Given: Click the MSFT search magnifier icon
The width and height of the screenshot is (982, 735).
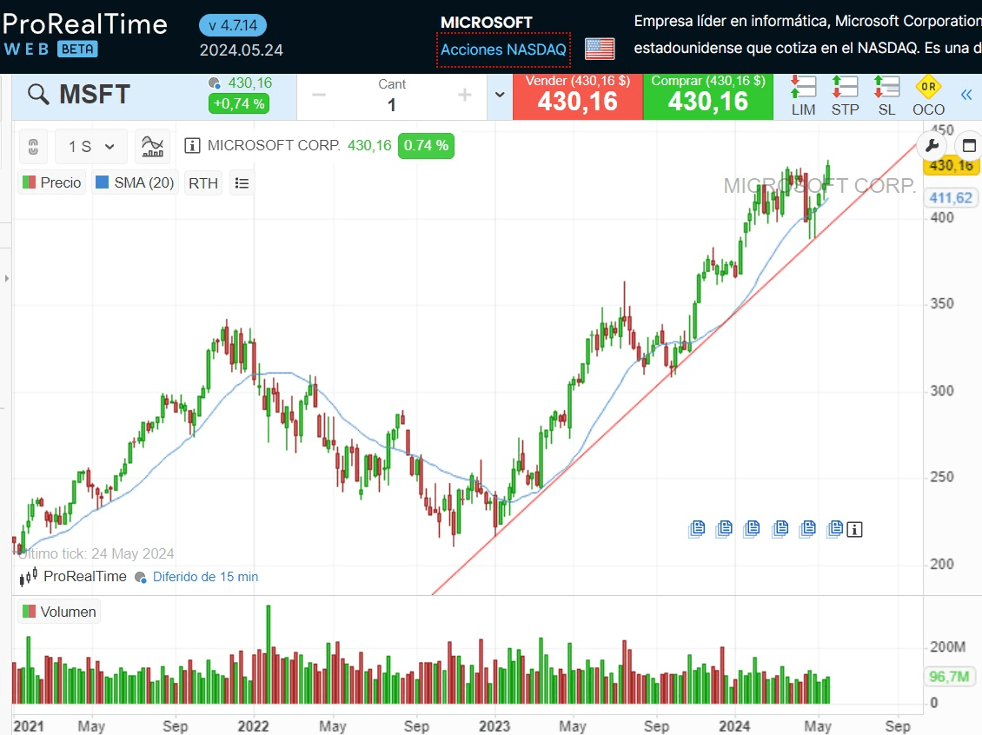Looking at the screenshot, I should click(38, 95).
